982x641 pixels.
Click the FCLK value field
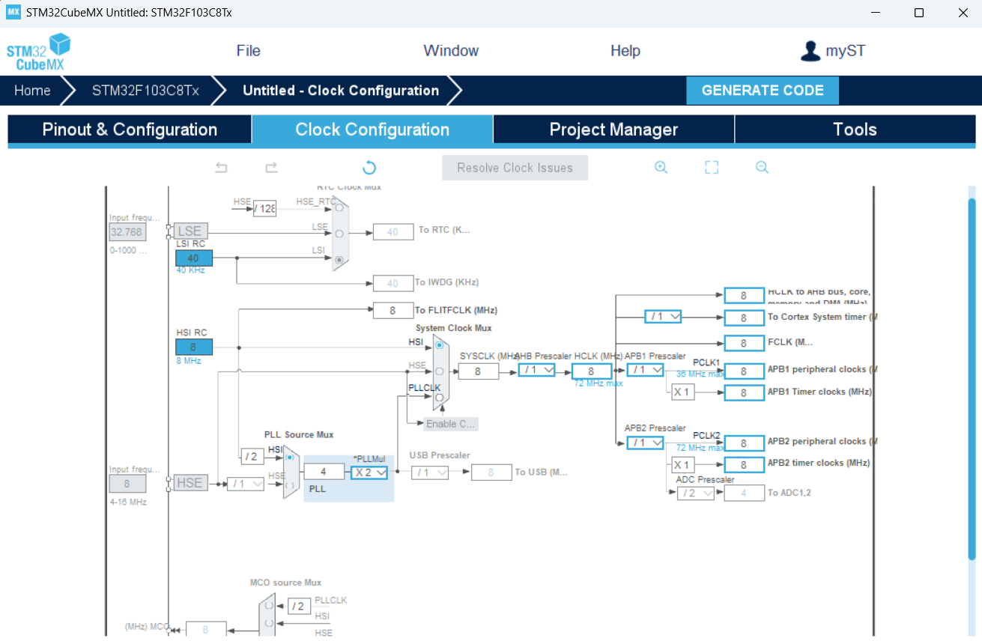tap(744, 343)
